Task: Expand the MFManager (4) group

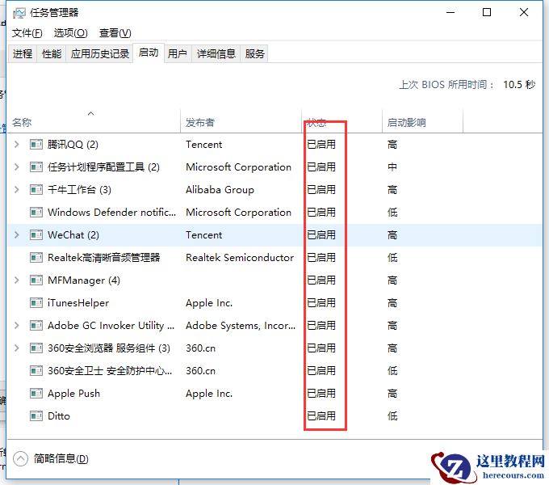Action: [16, 280]
